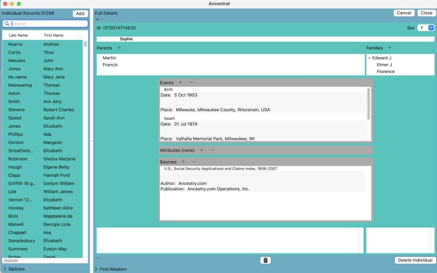Click the clipboard icon at the bottom
The image size is (437, 273).
[265, 260]
